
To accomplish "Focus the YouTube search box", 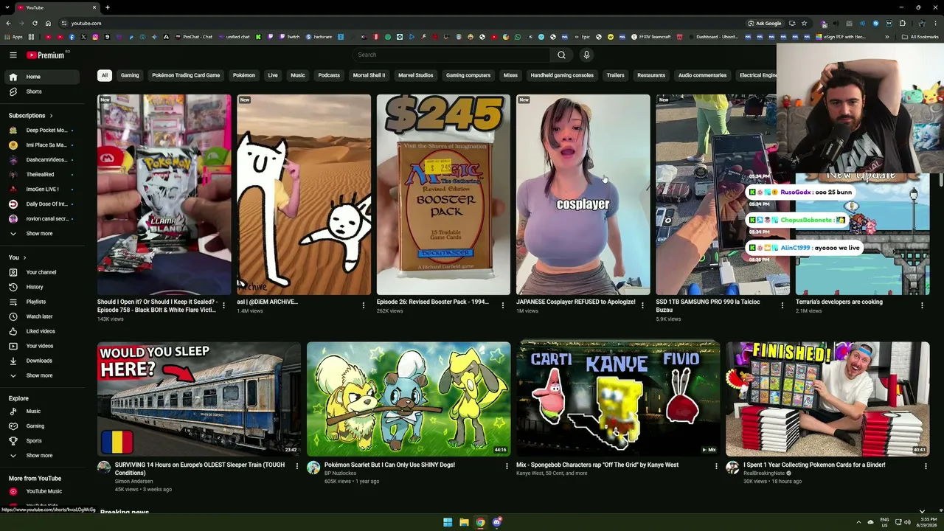I will coord(451,55).
